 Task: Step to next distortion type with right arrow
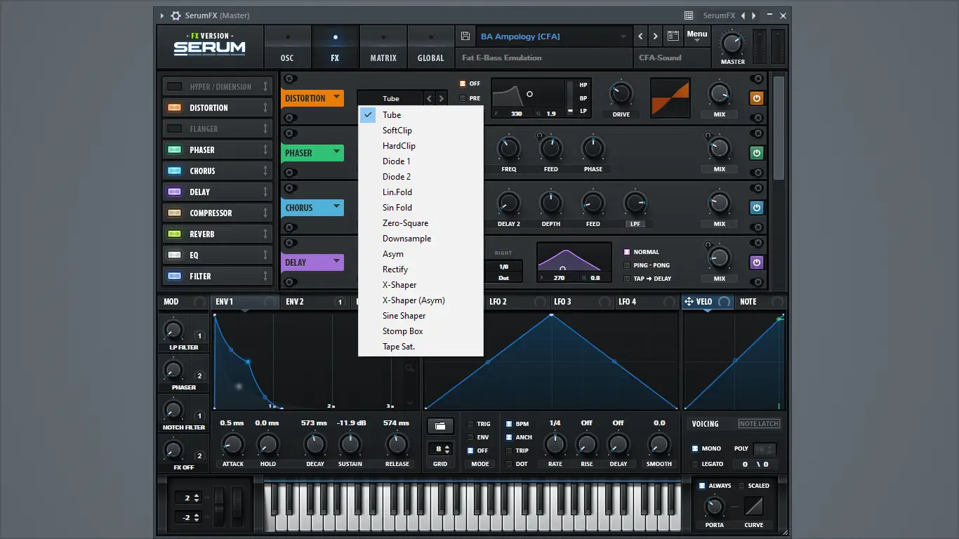pos(441,99)
